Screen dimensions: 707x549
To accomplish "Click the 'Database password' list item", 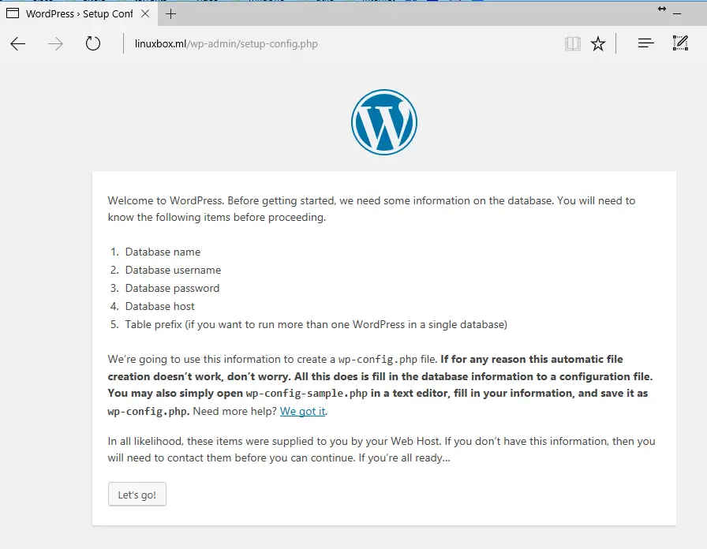I will coord(172,288).
